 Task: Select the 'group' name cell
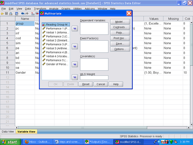coord(25,23)
